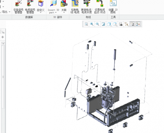Click the up arrow on left scrollbar
164x133 pixels.
[3, 44]
